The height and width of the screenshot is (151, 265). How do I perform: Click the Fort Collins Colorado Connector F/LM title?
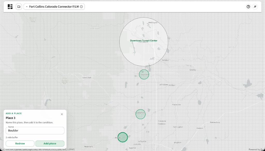(x=54, y=6)
